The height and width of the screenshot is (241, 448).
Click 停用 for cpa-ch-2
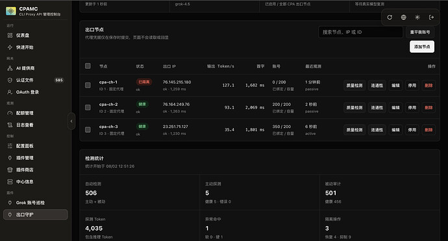pyautogui.click(x=412, y=108)
